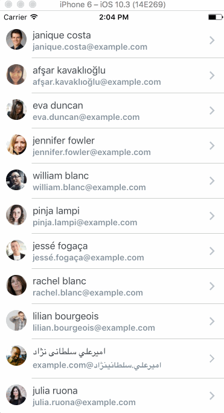The width and height of the screenshot is (224, 413).
Task: Tap the chevron on rachel blanc row
Action: [x=212, y=286]
